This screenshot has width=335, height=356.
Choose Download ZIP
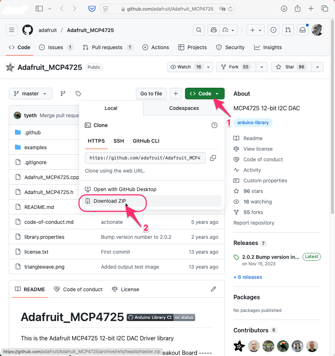coord(151,201)
